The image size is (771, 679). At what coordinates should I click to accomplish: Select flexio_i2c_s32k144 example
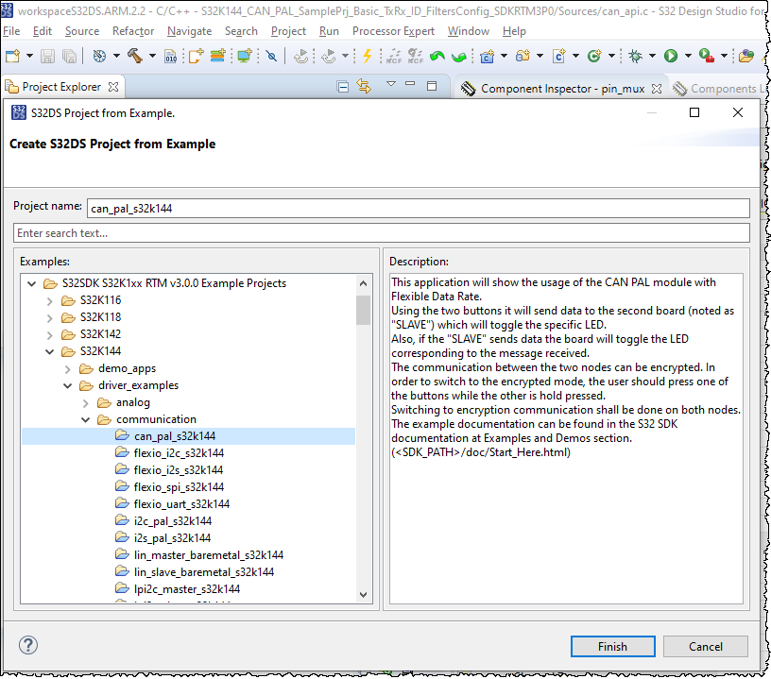(x=179, y=453)
